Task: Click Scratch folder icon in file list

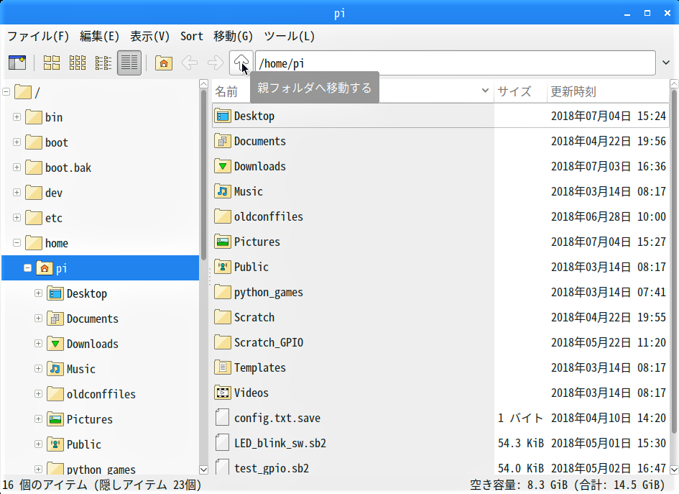Action: click(x=223, y=317)
